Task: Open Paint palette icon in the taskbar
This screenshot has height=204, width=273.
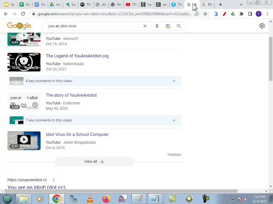Action: (x=139, y=199)
